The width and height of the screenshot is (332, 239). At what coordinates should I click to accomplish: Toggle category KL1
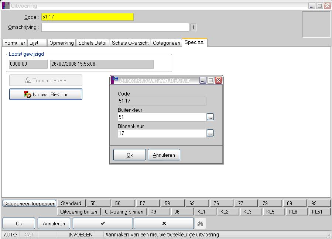tap(205, 212)
